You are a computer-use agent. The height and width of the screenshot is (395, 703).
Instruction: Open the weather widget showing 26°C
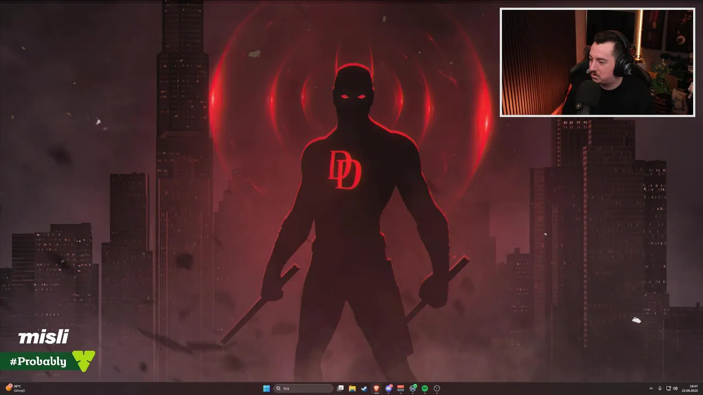(15, 388)
